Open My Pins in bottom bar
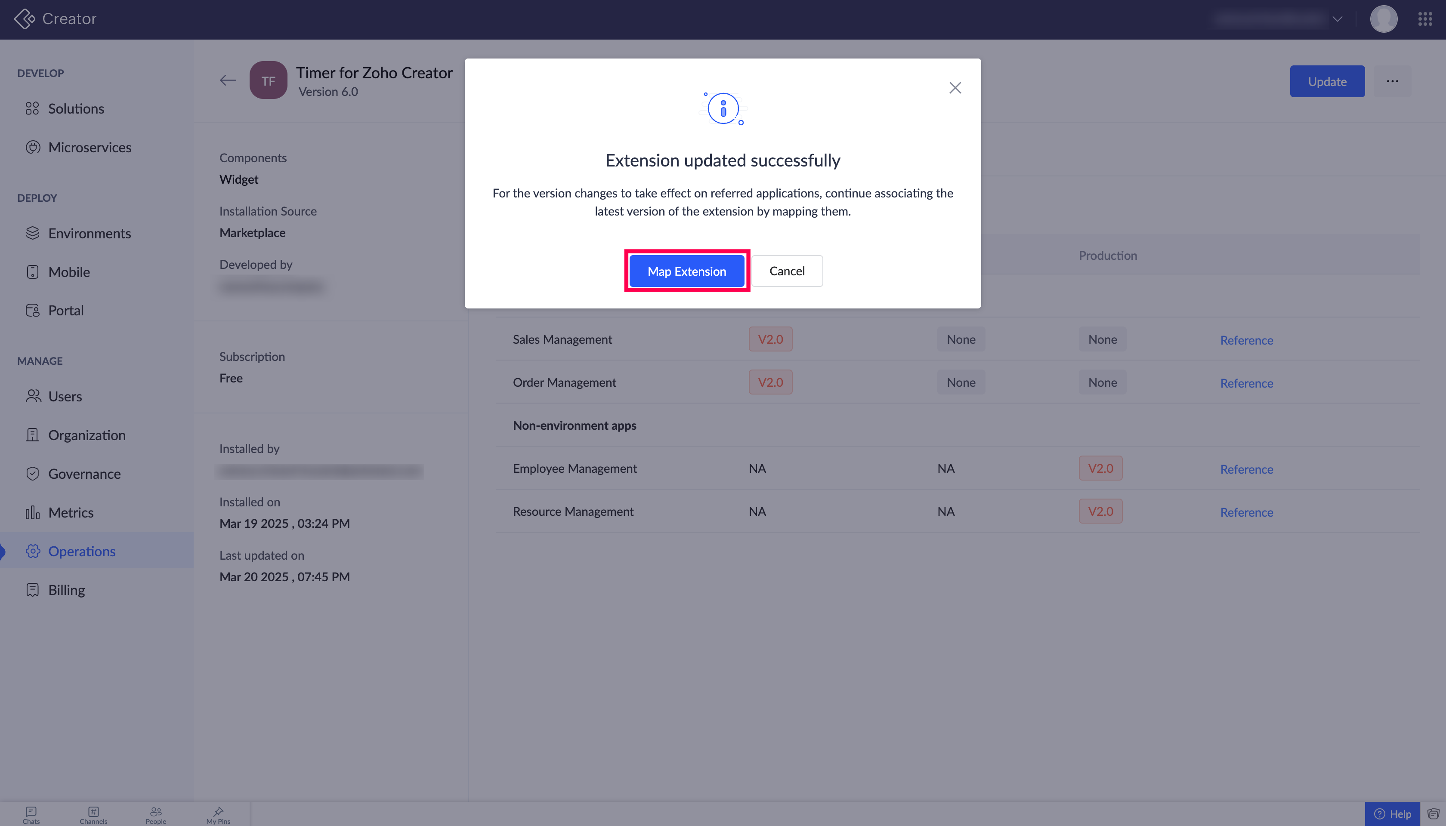1446x826 pixels. 218,815
